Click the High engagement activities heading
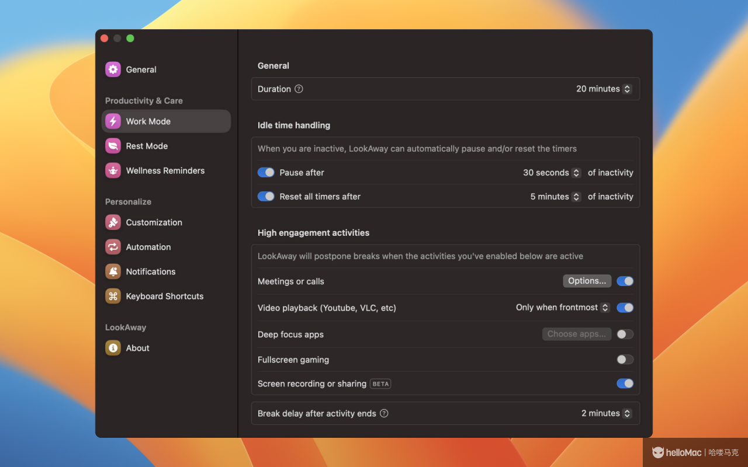Viewport: 748px width, 467px height. click(313, 233)
